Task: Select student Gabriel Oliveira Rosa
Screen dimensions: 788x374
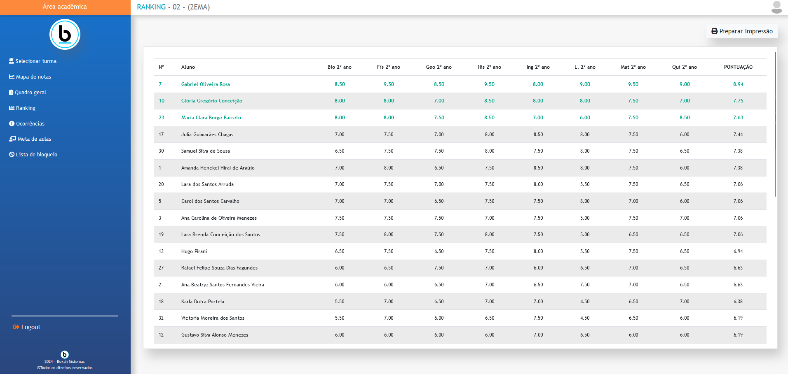Action: [206, 84]
